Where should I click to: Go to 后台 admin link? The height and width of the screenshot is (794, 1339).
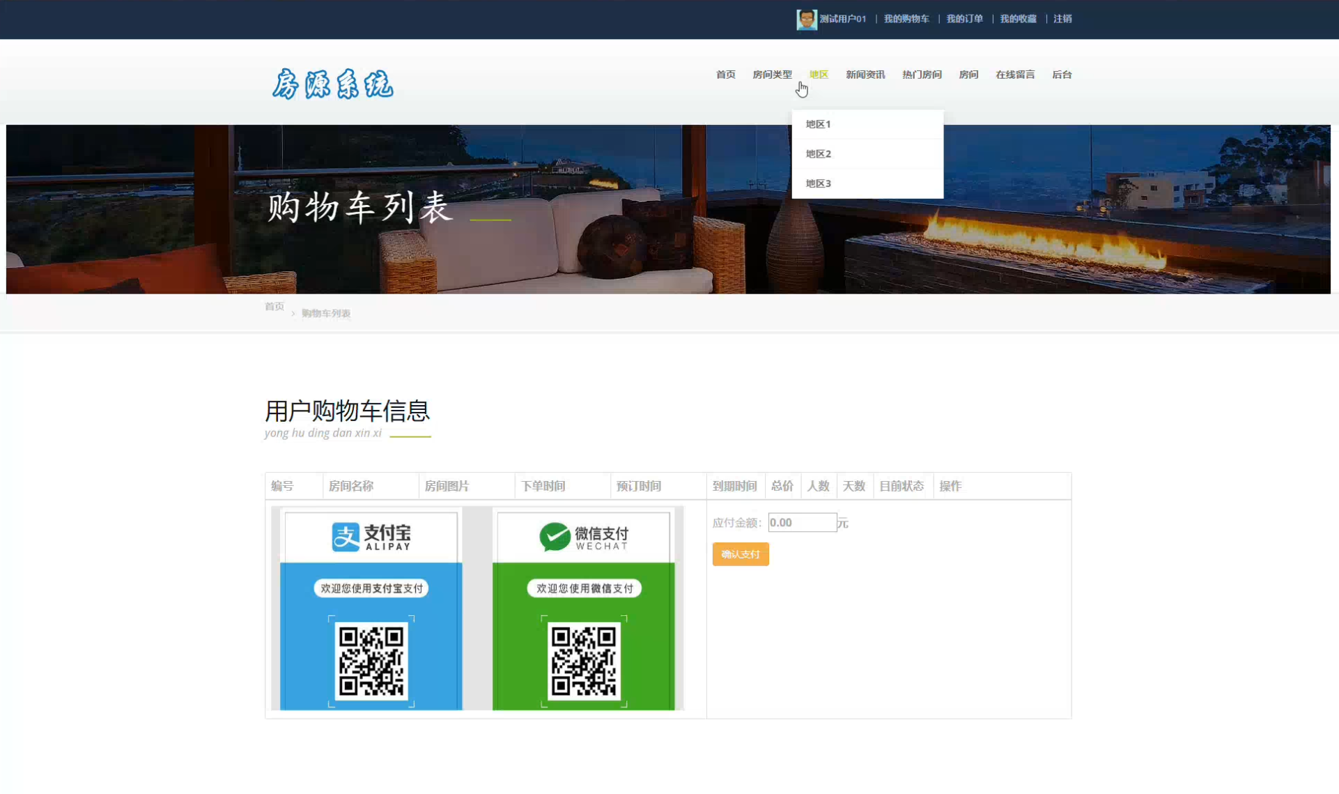click(1062, 75)
